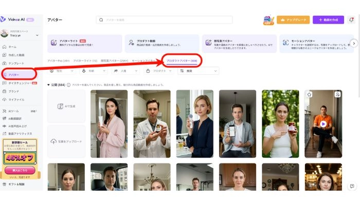Switch to the モーションアバター tab

point(143,61)
